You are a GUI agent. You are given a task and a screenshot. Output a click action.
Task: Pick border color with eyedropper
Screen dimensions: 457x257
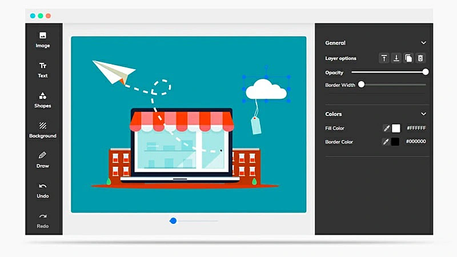click(387, 142)
